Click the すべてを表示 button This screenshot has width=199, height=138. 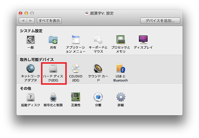(x=49, y=21)
